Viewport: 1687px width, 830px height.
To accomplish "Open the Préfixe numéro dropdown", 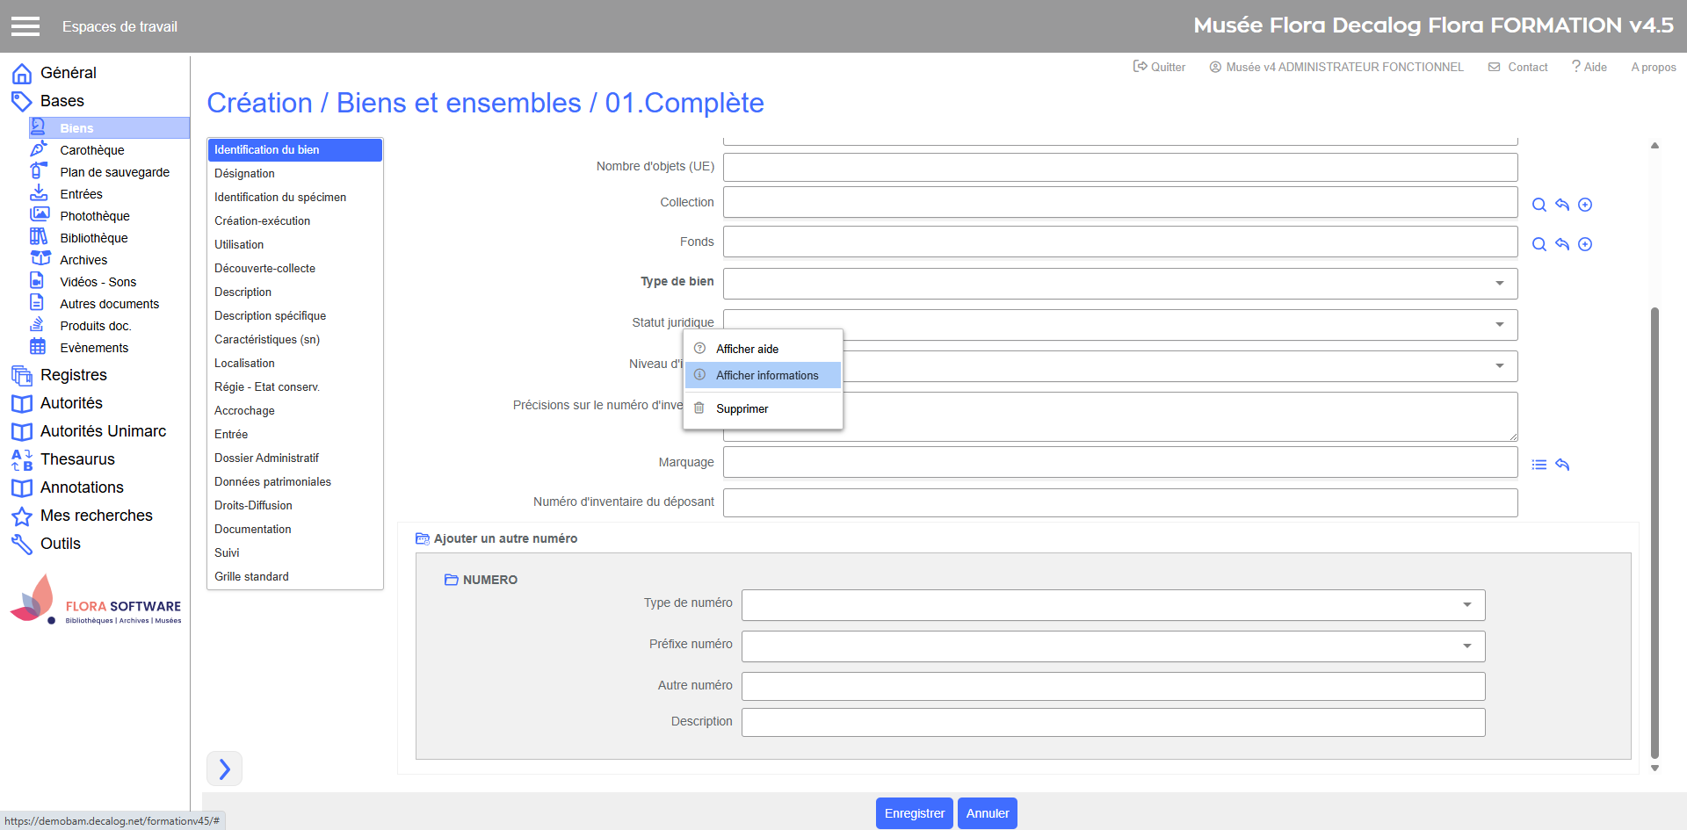I will [x=1466, y=646].
